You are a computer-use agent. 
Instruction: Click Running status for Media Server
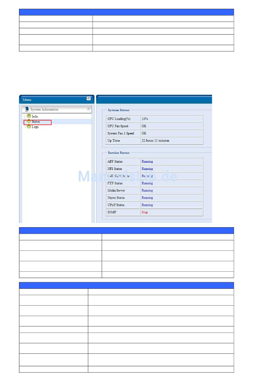147,190
